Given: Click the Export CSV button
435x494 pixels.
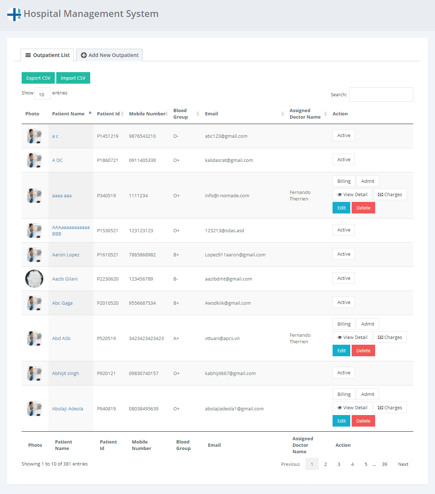Looking at the screenshot, I should coord(38,78).
